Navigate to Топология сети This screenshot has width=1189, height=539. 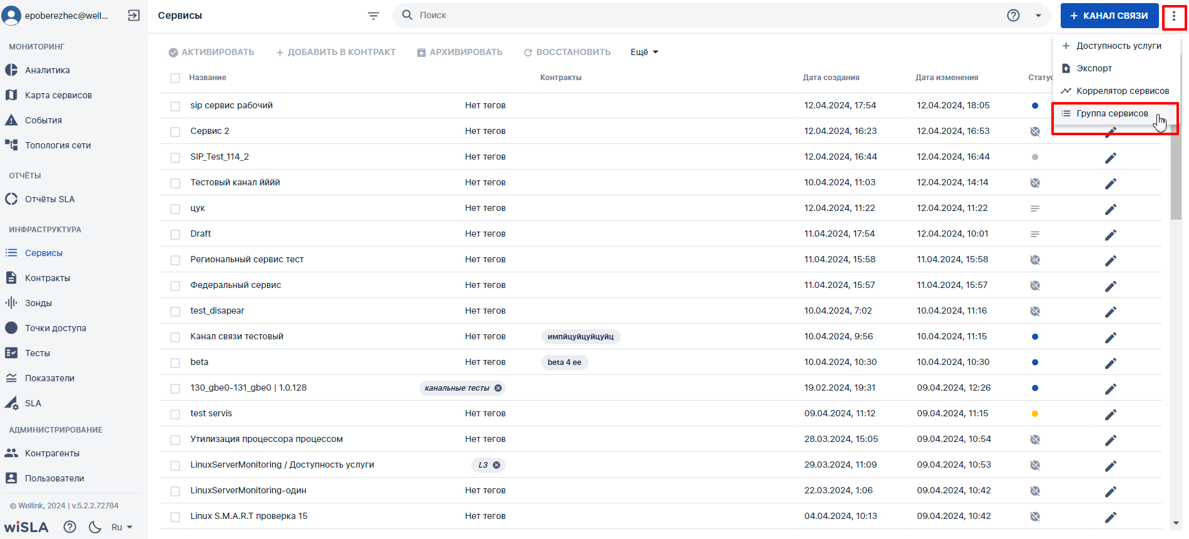pos(58,145)
